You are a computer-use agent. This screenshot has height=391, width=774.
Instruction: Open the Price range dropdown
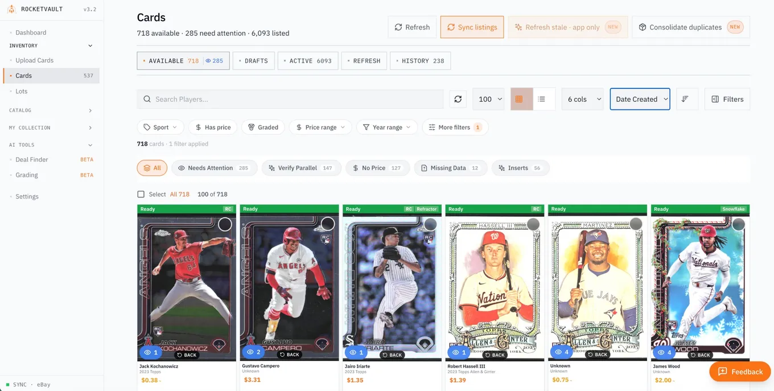[320, 127]
